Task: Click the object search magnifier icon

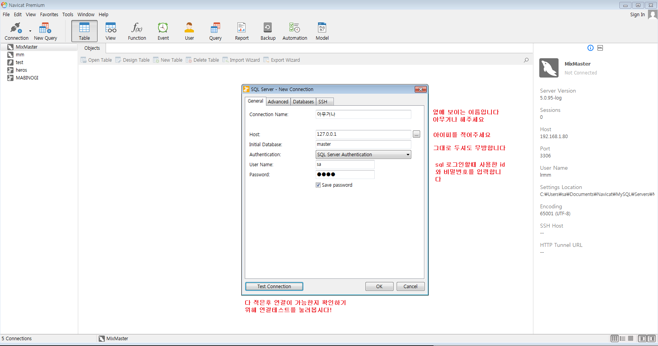Action: click(x=526, y=60)
